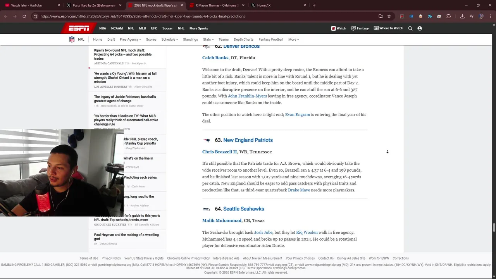
Task: Open Evan Engram player link
Action: 298,115
